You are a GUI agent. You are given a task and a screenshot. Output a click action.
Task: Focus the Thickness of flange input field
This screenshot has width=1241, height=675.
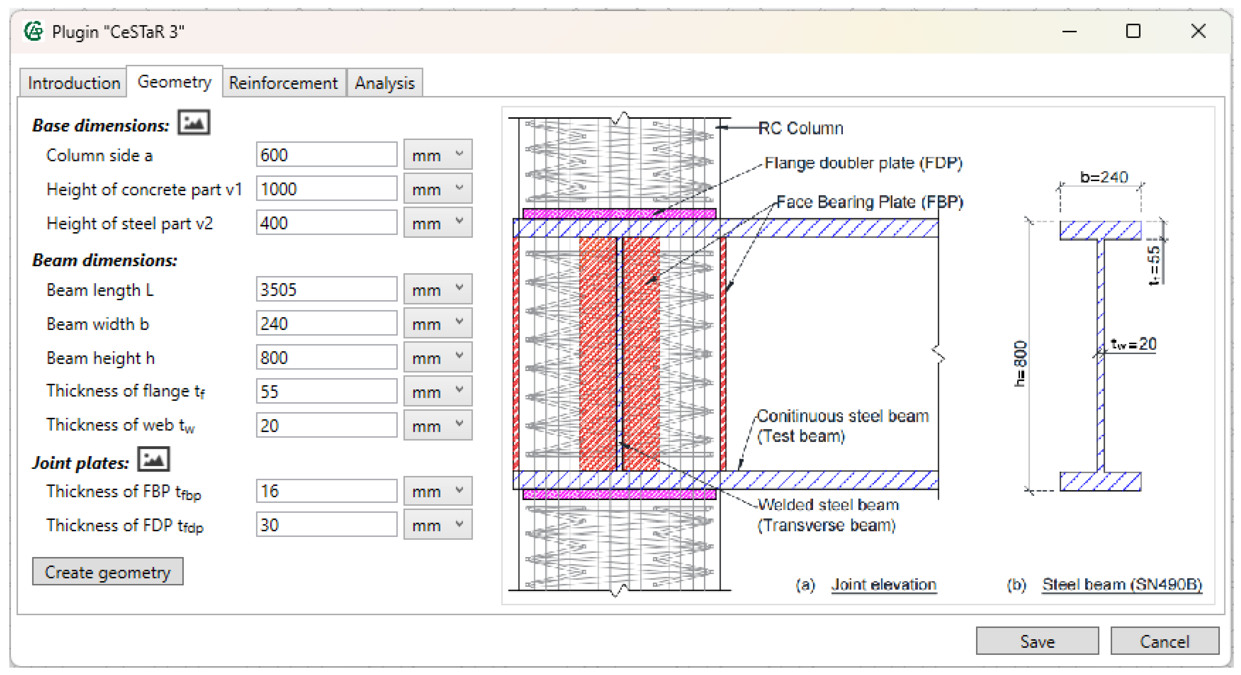click(x=326, y=391)
